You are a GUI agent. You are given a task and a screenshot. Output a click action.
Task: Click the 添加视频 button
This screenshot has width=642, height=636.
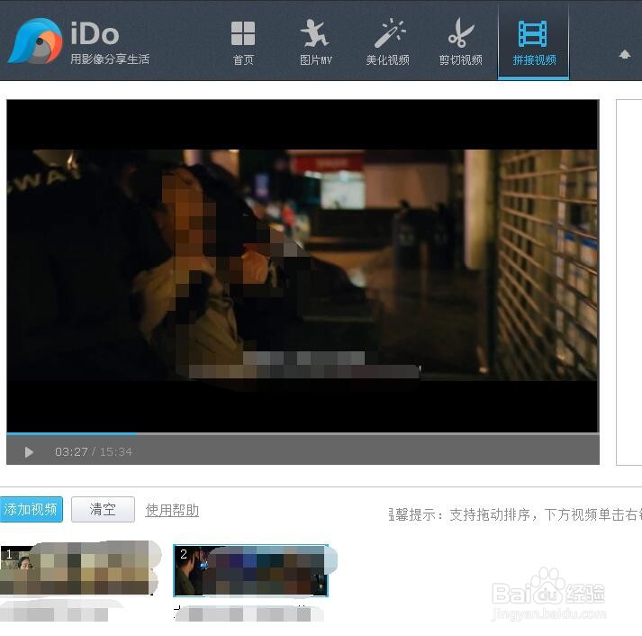[x=31, y=510]
